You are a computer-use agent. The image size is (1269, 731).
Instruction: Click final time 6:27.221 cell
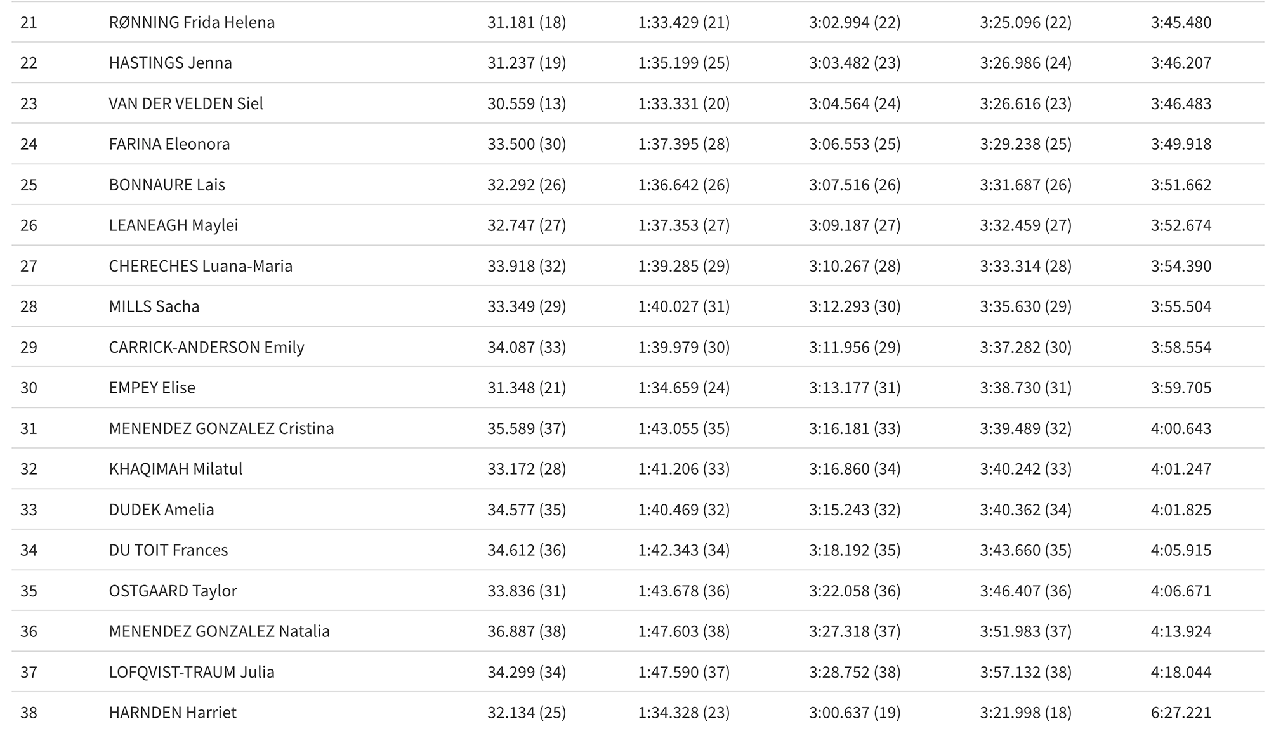tap(1181, 713)
